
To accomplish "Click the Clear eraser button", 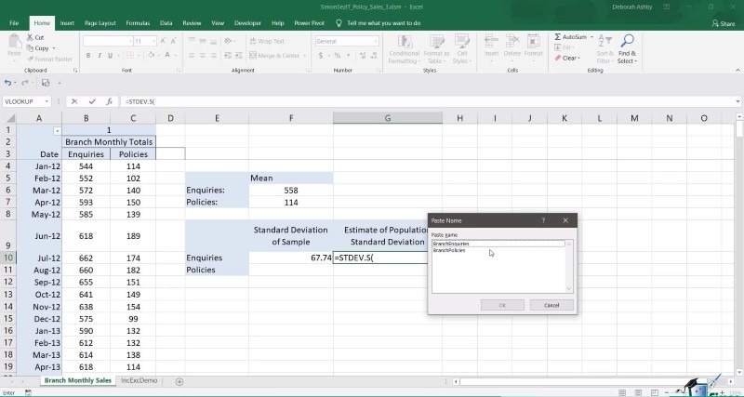I will (x=567, y=58).
